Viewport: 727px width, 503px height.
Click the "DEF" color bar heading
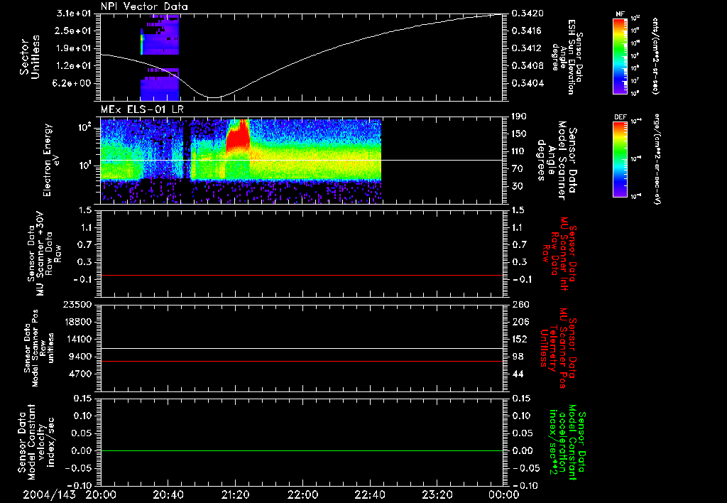pos(621,117)
